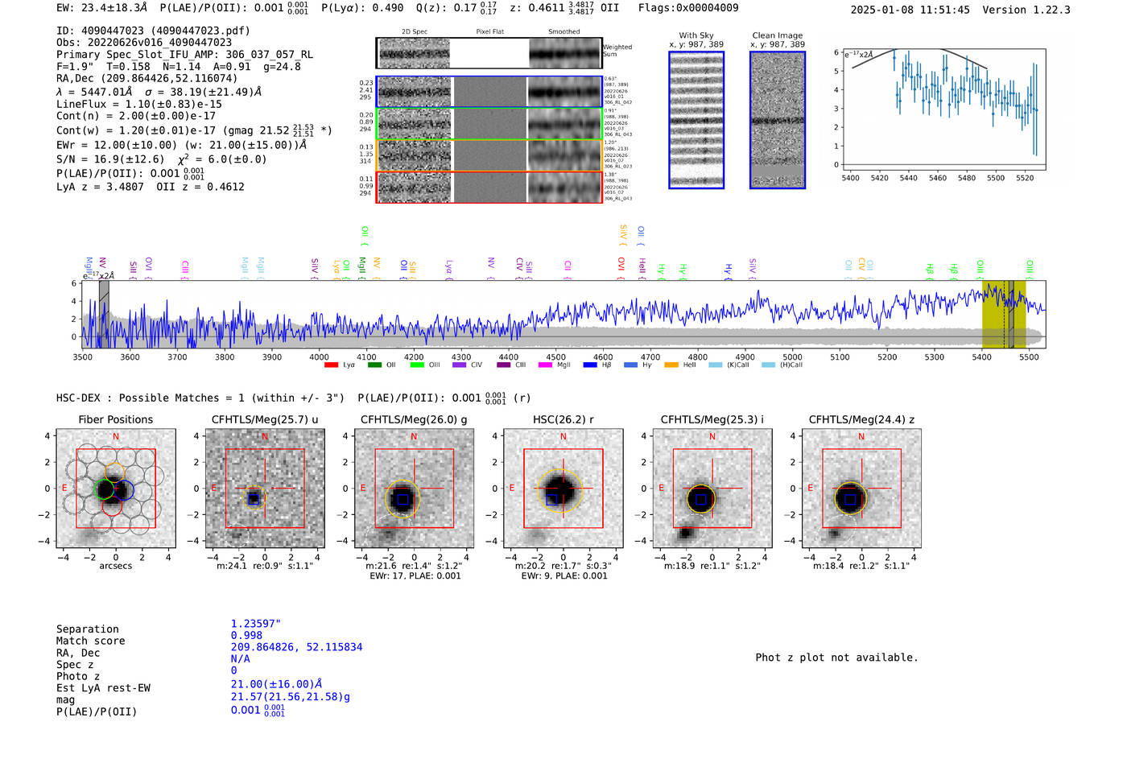Click the red-bordered smoothed fiber row
1127x767 pixels.
click(565, 188)
